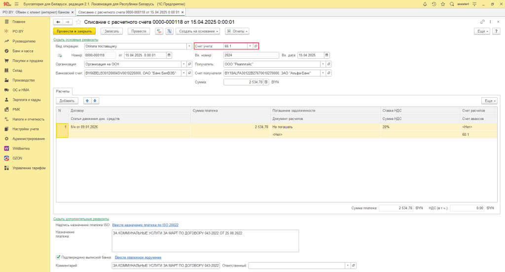The height and width of the screenshot is (272, 505).
Task: Move row up with blue arrow
Action: point(88,101)
